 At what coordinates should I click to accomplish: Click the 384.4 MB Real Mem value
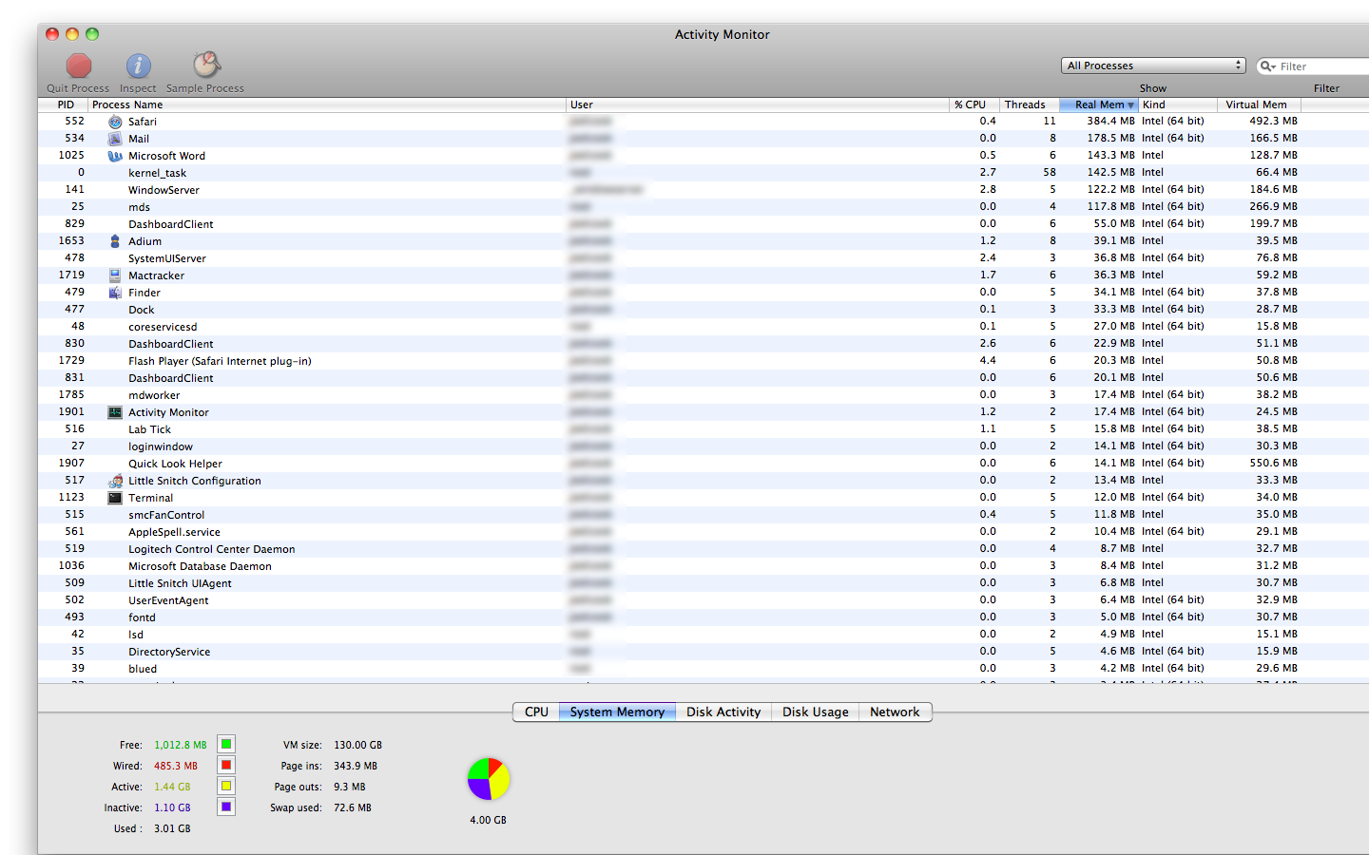point(1110,122)
